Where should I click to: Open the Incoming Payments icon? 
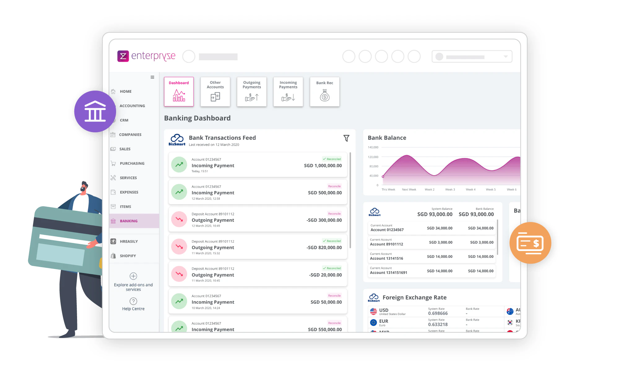tap(288, 92)
